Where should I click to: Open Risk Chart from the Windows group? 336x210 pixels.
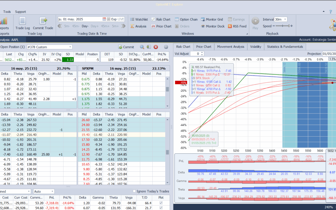click(x=161, y=19)
